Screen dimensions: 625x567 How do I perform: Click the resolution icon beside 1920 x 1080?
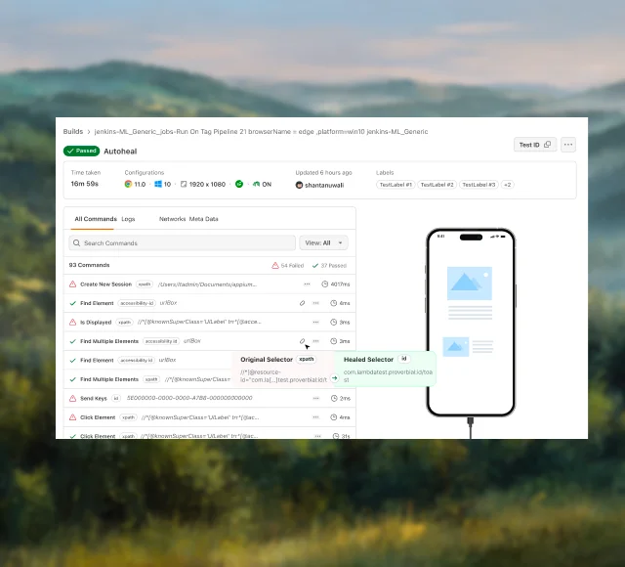(x=184, y=184)
